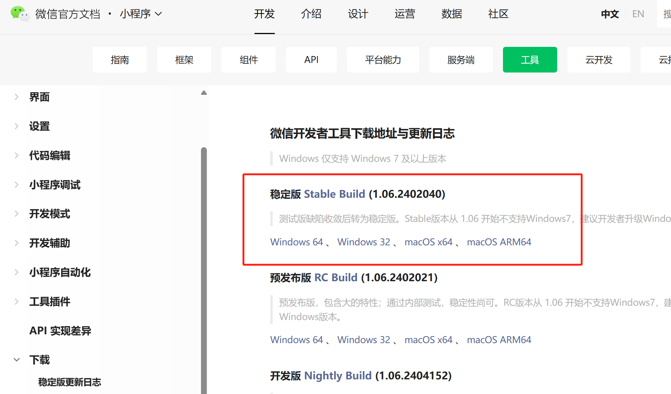Click sidebar scrollbar up arrow
This screenshot has width=671, height=394.
(204, 93)
